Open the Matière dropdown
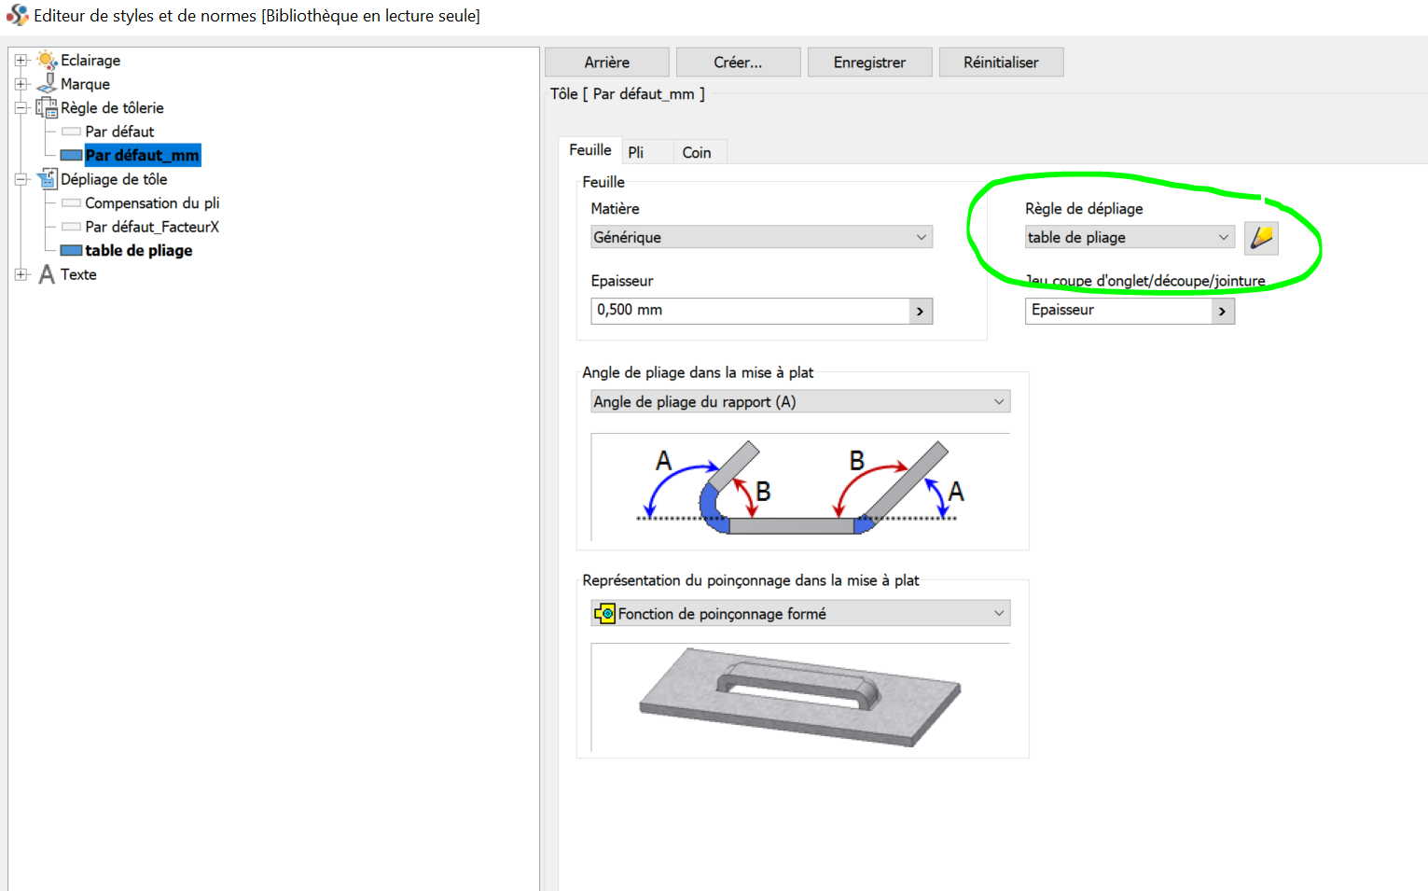The image size is (1428, 891). coord(922,237)
